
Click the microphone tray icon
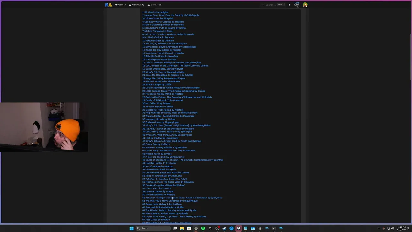384,228
